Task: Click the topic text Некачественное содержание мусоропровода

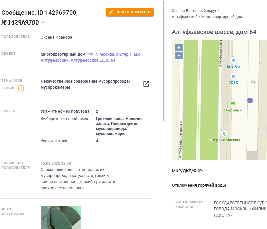Action: pyautogui.click(x=85, y=84)
